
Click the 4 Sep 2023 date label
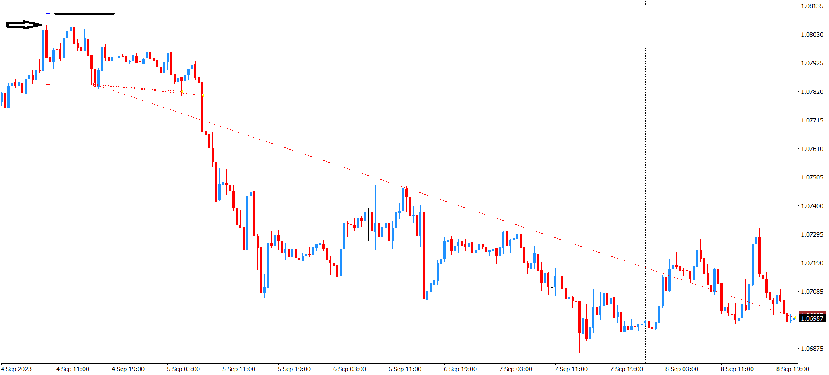[16, 369]
